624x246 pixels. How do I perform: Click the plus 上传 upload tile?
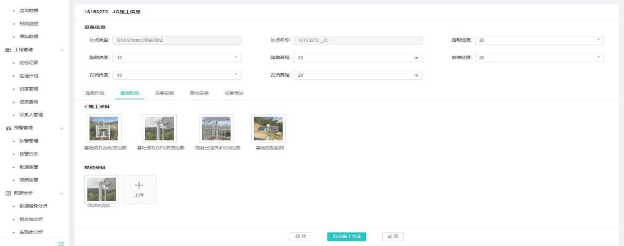(139, 189)
